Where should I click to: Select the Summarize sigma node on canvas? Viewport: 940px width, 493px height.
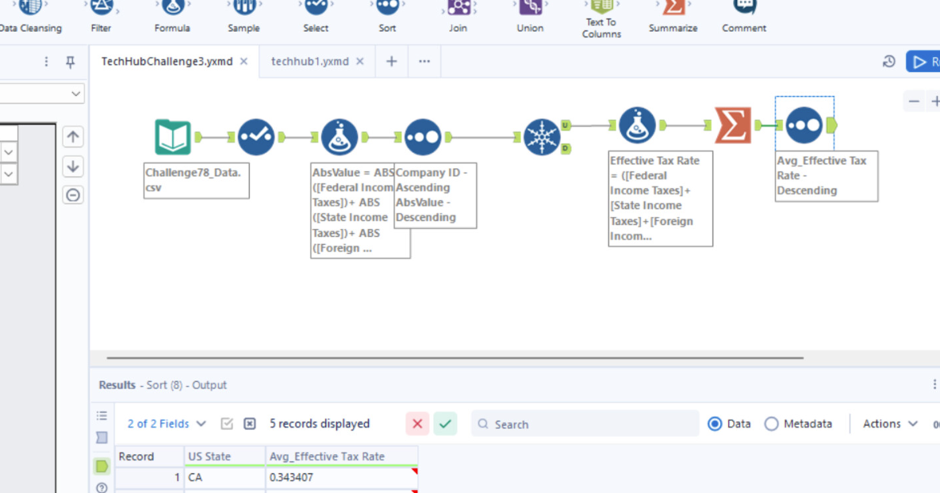tap(733, 125)
